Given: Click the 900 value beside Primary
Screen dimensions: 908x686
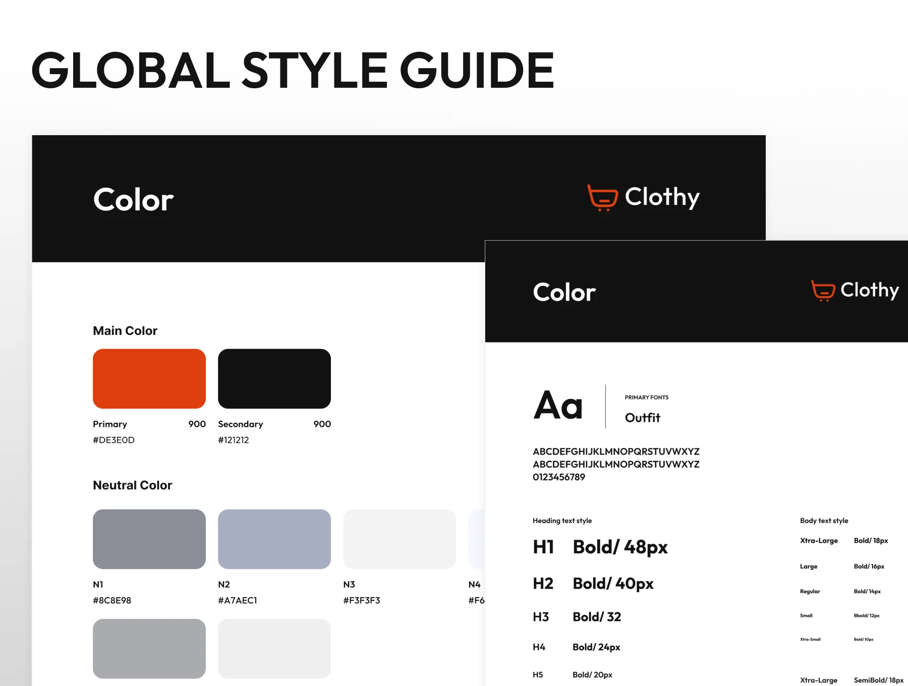Looking at the screenshot, I should tap(197, 424).
